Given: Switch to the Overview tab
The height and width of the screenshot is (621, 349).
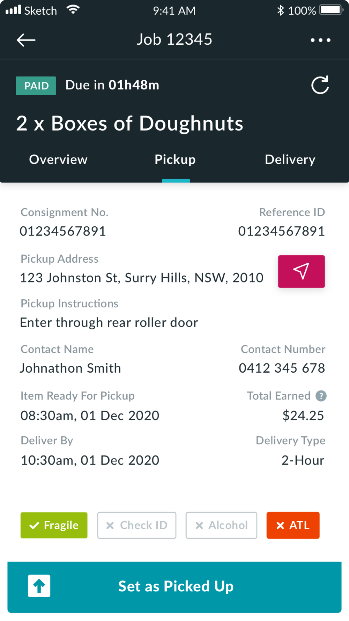Looking at the screenshot, I should [x=58, y=160].
